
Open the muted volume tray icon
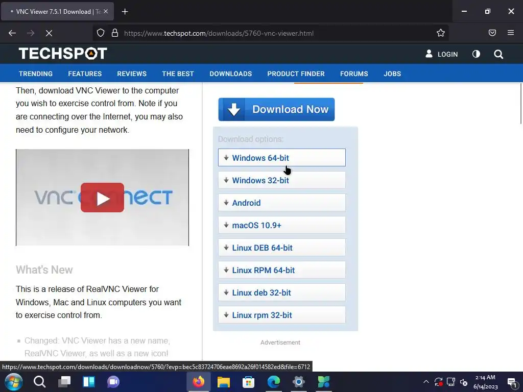point(464,382)
